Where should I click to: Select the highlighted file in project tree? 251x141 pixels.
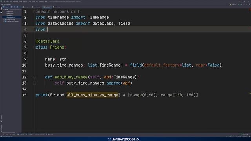pyautogui.click(x=11, y=17)
